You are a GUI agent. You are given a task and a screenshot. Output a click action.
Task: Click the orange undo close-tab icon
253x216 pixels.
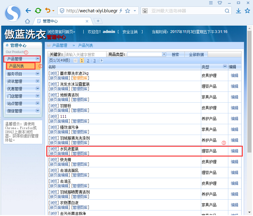48,11
